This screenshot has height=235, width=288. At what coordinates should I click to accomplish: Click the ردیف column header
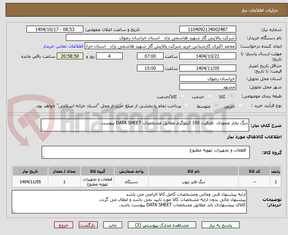[x=276, y=171]
